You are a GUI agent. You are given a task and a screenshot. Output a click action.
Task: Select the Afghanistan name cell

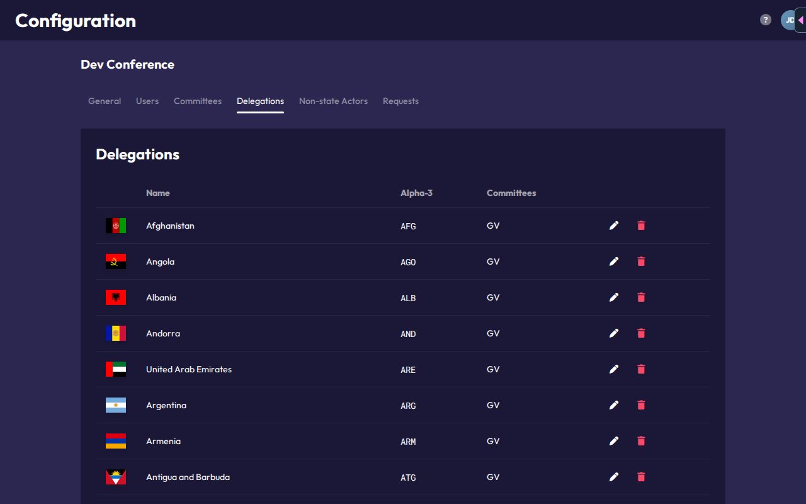pyautogui.click(x=170, y=226)
